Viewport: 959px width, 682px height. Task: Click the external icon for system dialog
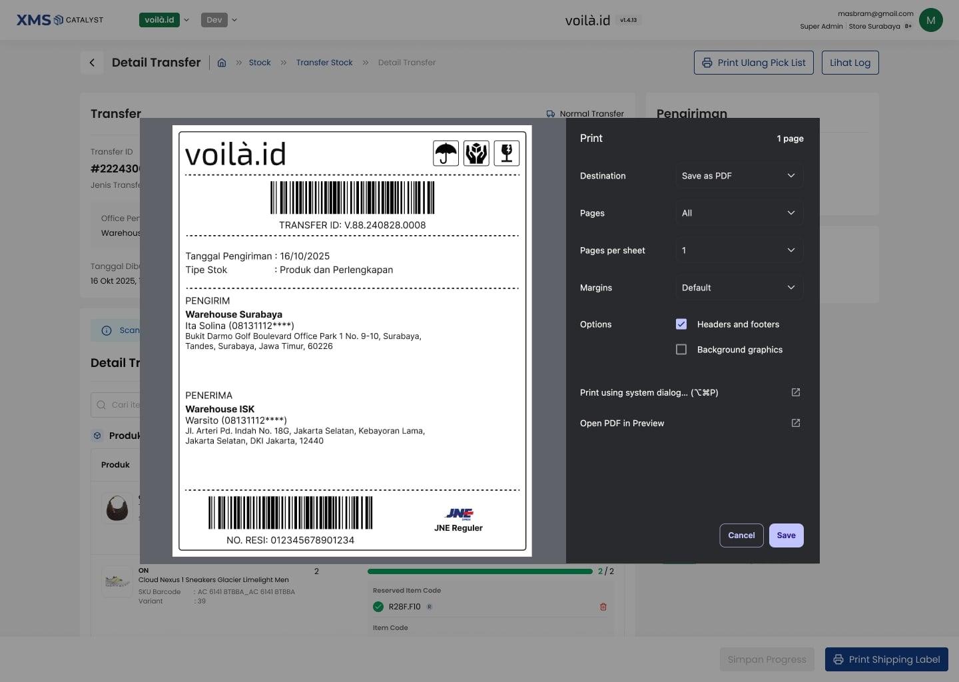(x=795, y=392)
